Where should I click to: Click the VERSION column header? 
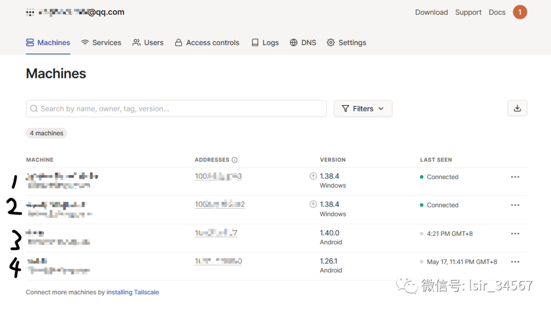333,160
